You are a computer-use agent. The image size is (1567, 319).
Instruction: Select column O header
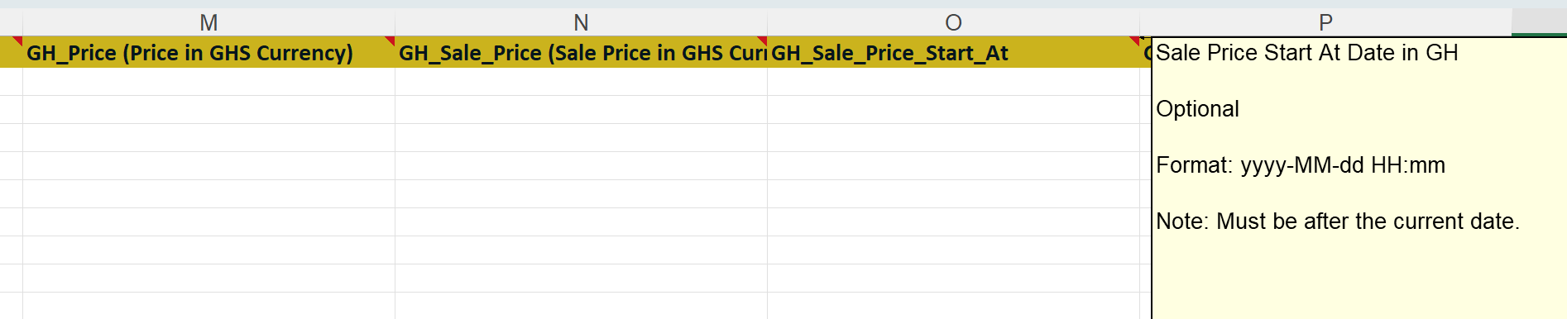pos(953,22)
